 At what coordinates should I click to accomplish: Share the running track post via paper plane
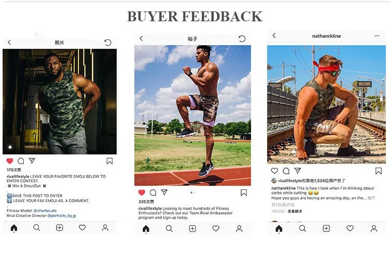tap(164, 192)
